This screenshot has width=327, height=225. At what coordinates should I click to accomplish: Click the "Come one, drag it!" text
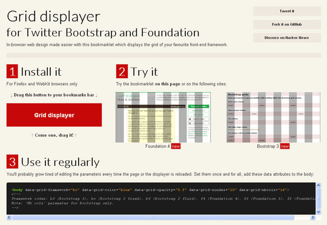[54, 135]
